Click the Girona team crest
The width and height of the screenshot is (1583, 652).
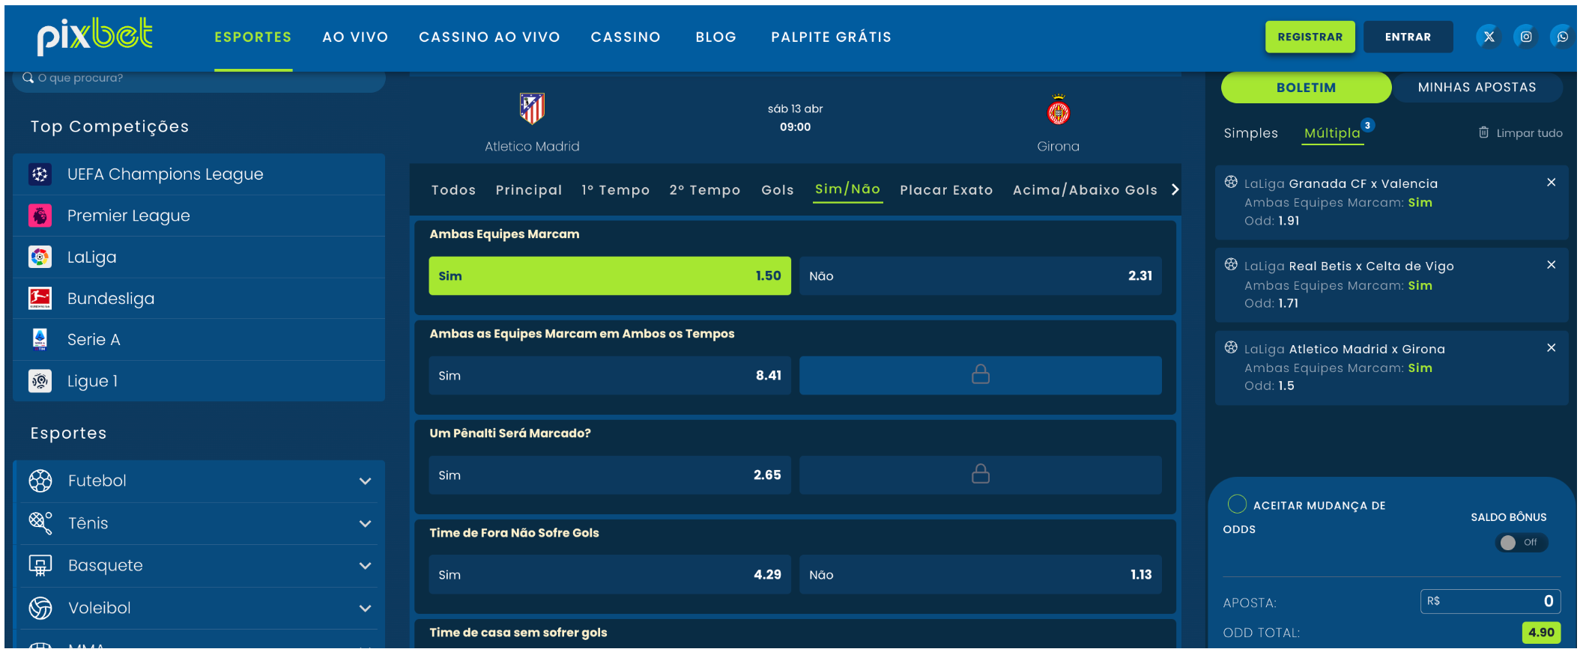tap(1059, 110)
